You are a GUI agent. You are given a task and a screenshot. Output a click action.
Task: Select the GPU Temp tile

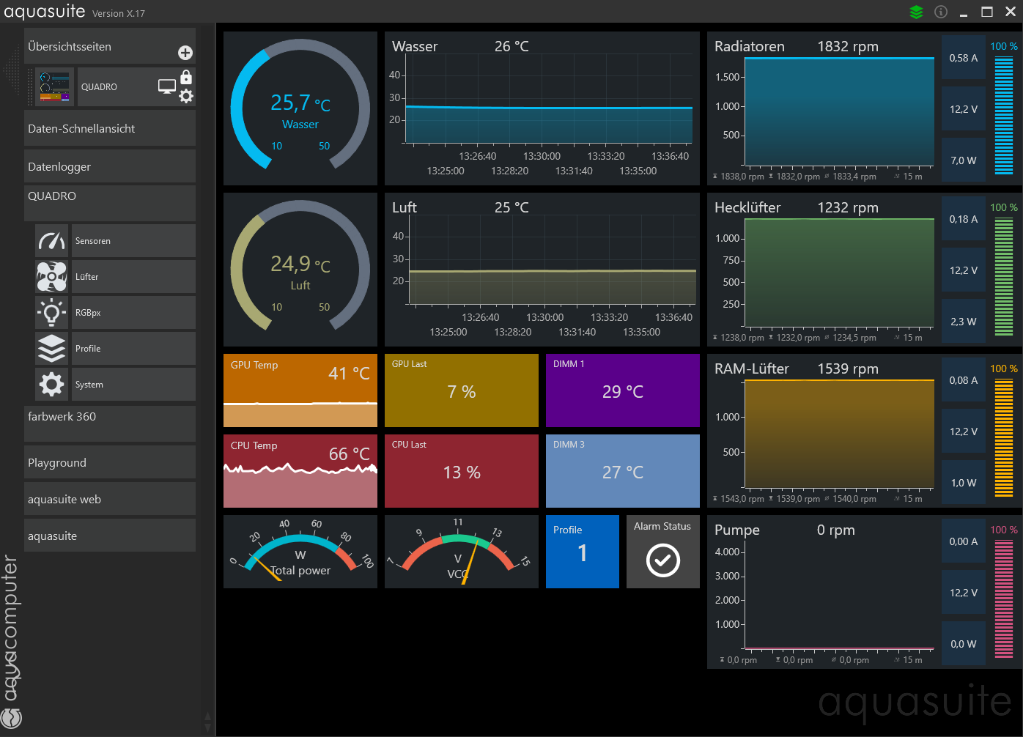[300, 390]
